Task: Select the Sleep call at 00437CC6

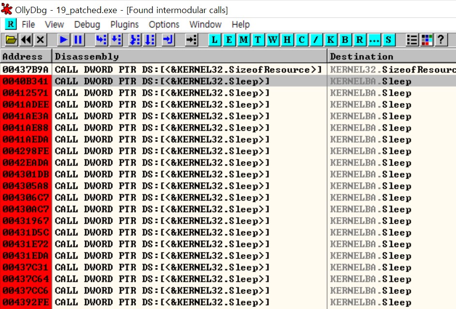Action: 228,291
